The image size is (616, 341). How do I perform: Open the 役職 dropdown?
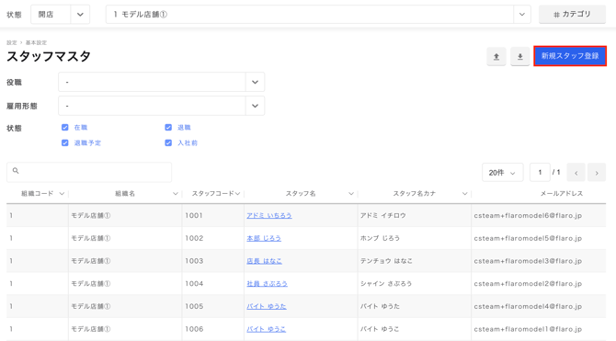(162, 82)
